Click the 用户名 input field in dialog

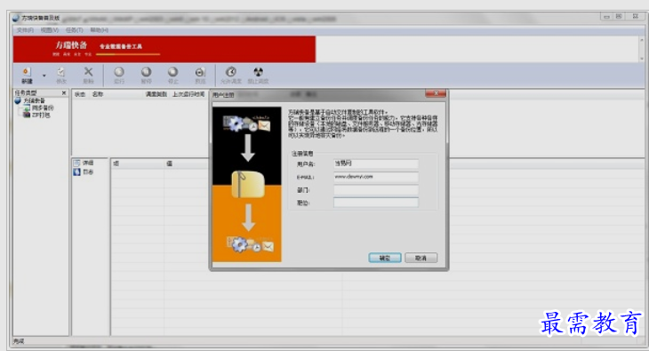point(376,164)
